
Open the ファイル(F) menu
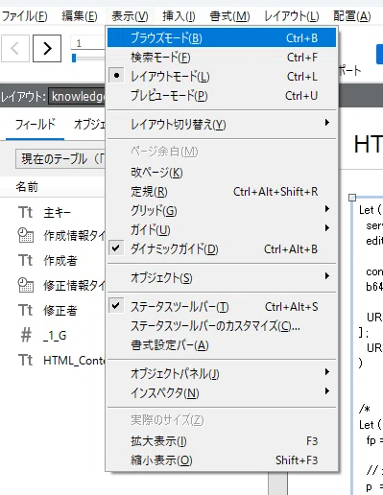click(x=24, y=16)
